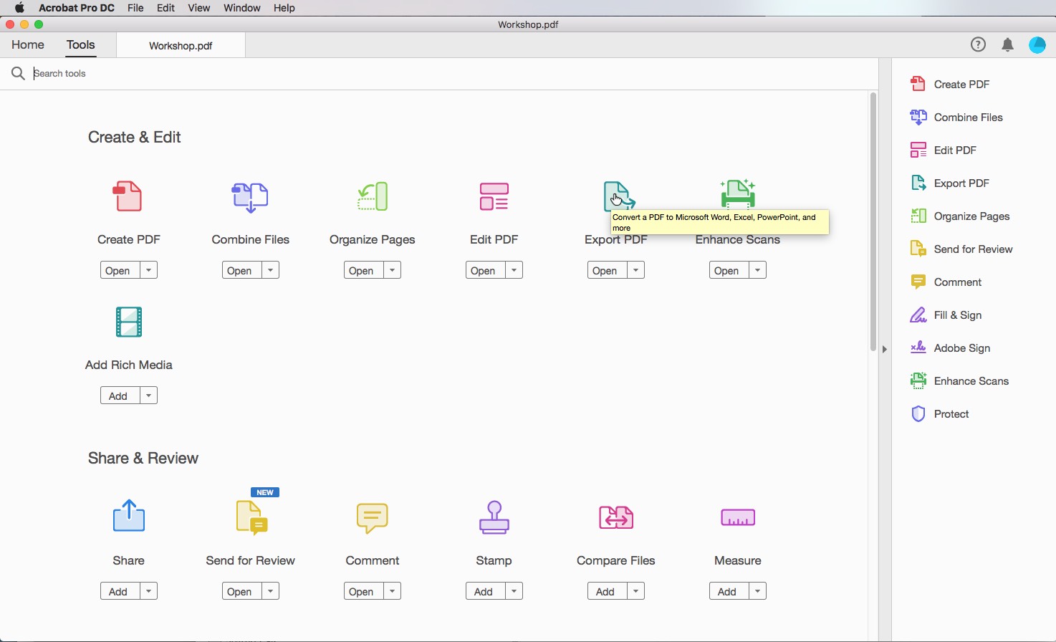The height and width of the screenshot is (642, 1056).
Task: Open the Organize Pages tool icon
Action: click(373, 196)
